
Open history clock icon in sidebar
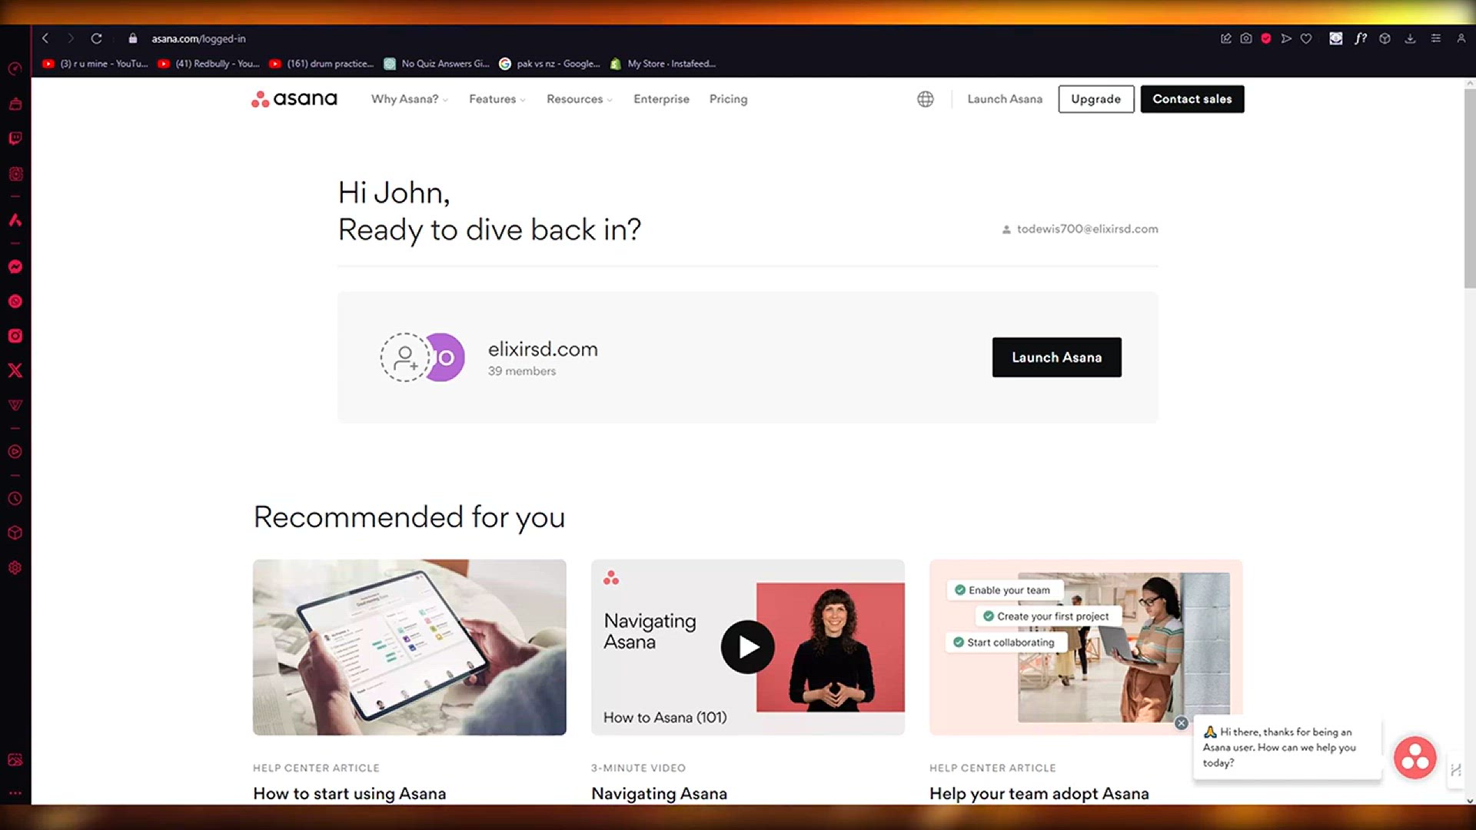click(x=15, y=499)
